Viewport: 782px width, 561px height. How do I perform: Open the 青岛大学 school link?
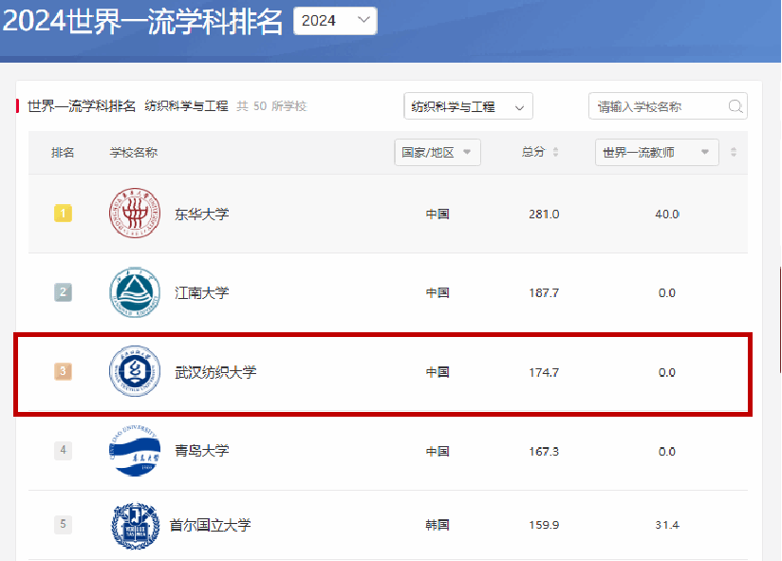coord(201,451)
